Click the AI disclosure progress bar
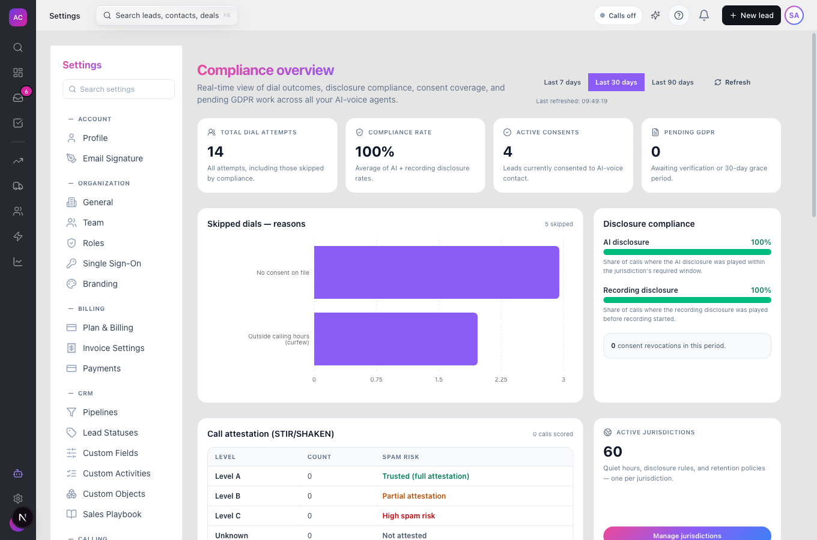 687,252
